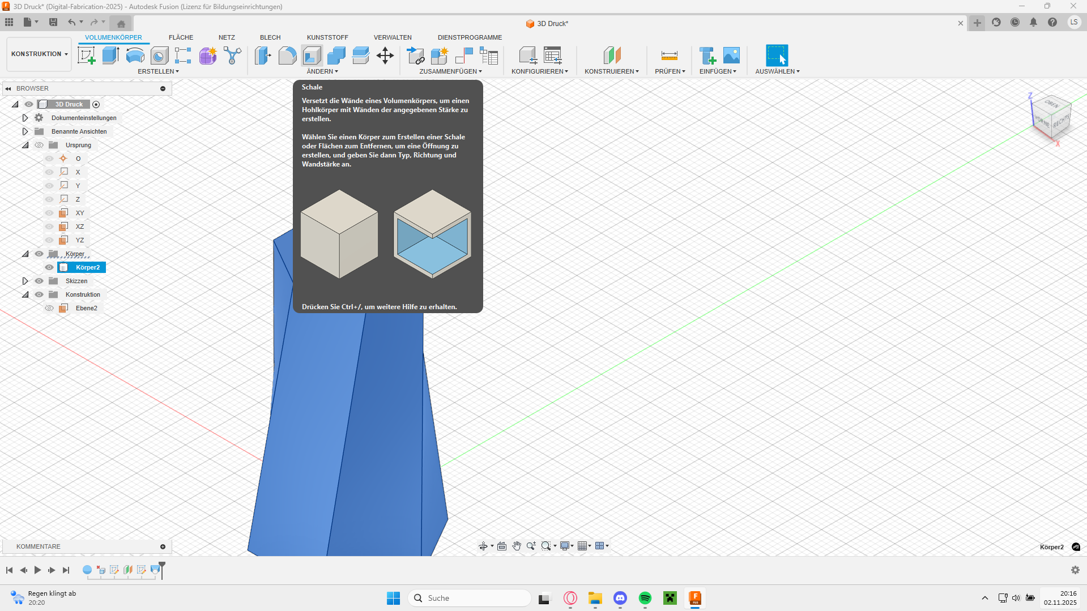The image size is (1087, 611).
Task: Show the Ebene2 construction plane
Action: [x=49, y=308]
